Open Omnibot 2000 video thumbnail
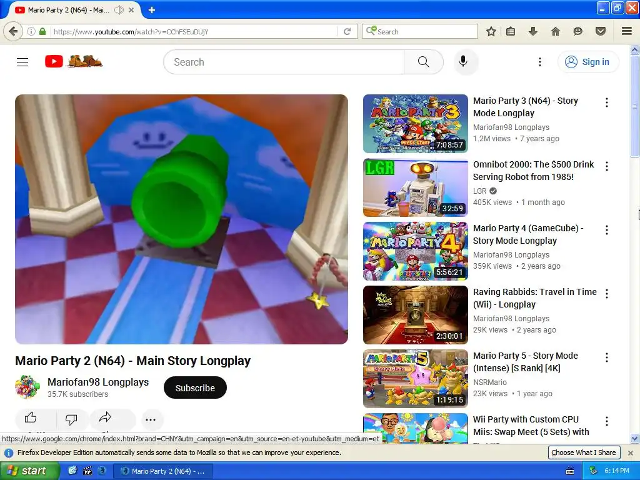The width and height of the screenshot is (640, 480). [416, 187]
